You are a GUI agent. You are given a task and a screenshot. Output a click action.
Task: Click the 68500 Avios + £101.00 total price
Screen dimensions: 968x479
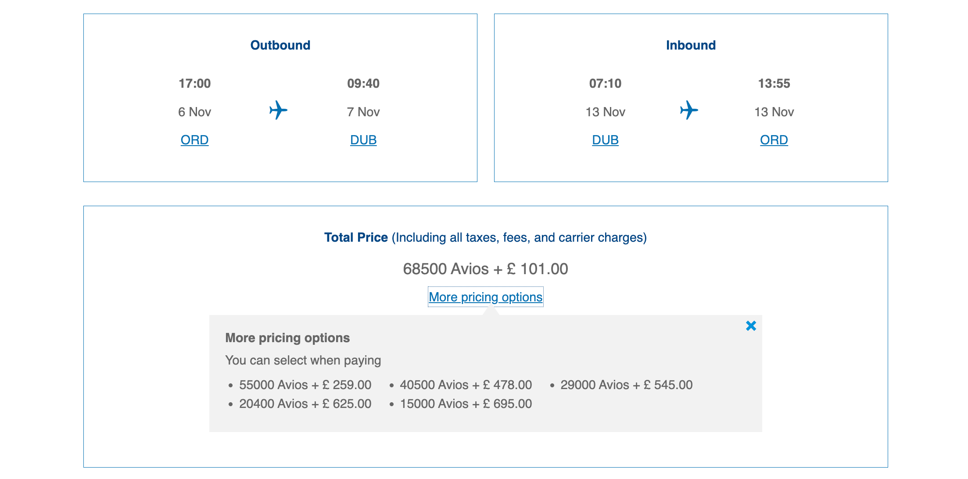coord(485,269)
